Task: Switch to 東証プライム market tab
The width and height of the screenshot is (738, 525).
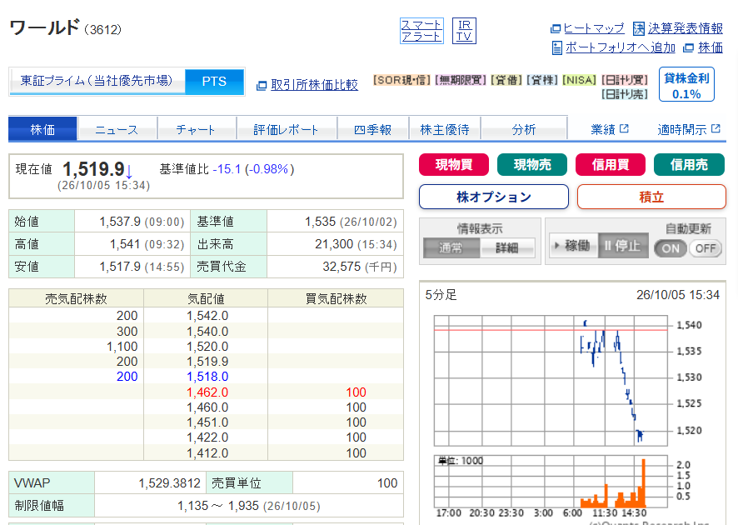Action: point(97,82)
